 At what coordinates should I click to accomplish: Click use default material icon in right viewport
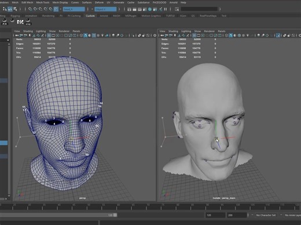coord(235,35)
